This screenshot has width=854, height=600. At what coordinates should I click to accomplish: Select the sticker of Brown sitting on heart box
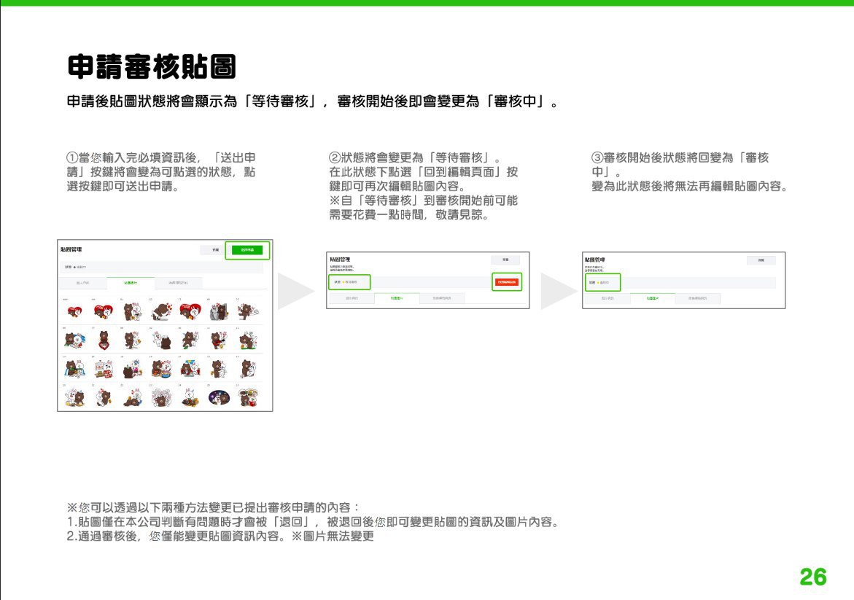click(104, 340)
